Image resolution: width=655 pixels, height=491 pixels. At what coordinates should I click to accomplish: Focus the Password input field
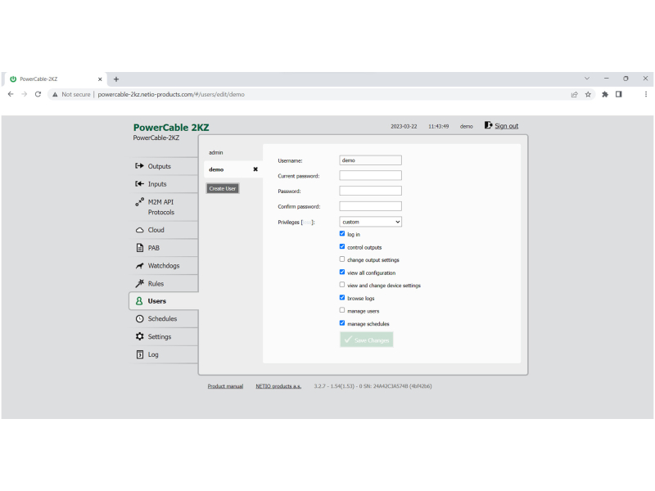tap(371, 191)
